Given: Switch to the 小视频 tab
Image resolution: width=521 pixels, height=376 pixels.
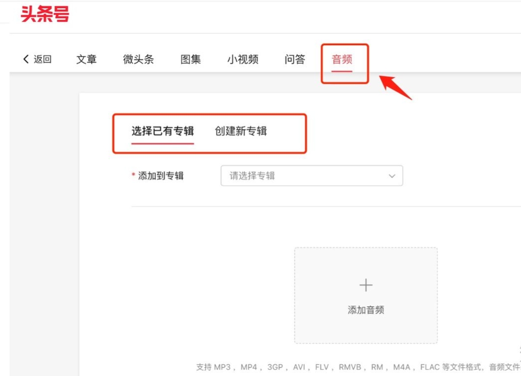Looking at the screenshot, I should pos(243,59).
